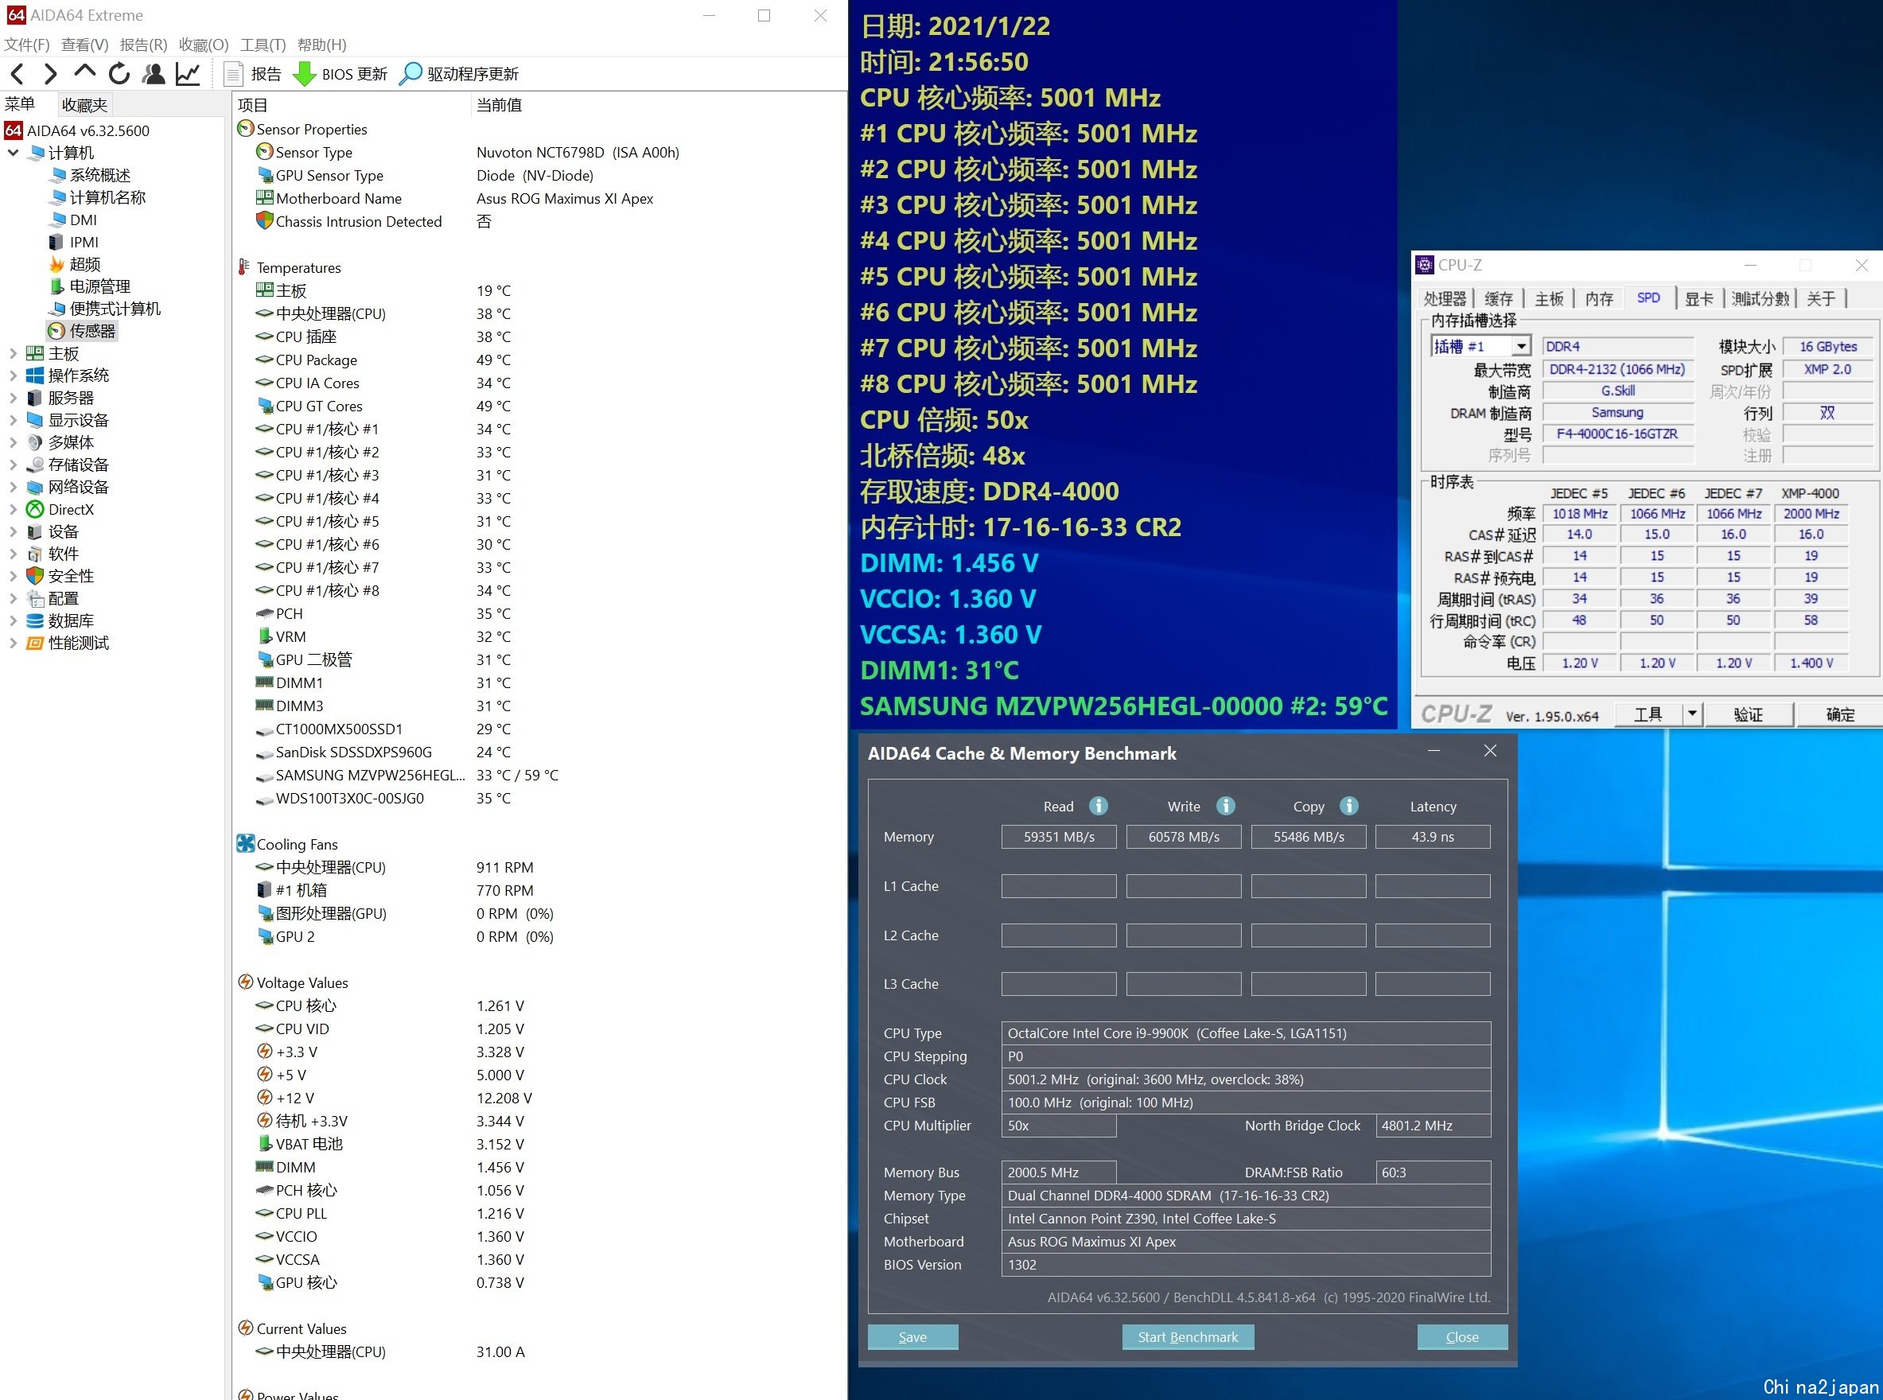
Task: Expand the DirectX tree node
Action: point(13,509)
